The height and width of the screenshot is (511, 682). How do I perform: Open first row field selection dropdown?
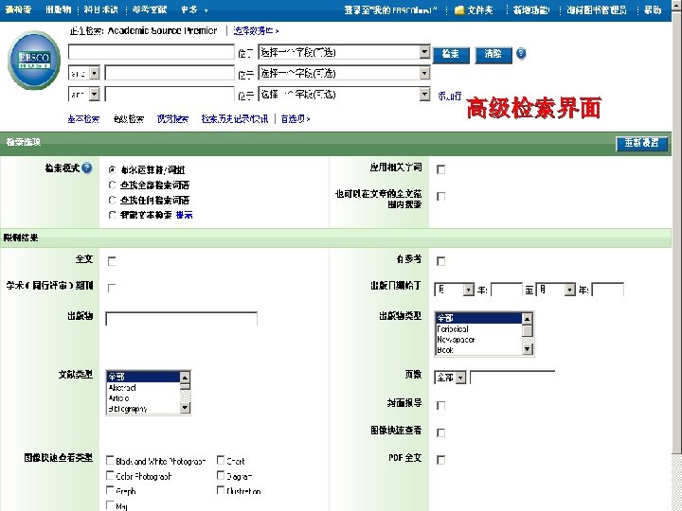pos(345,52)
